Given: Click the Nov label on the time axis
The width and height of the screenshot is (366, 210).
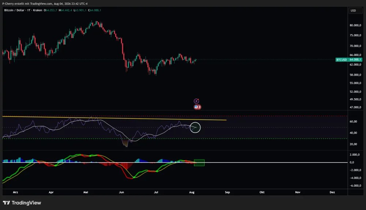Looking at the screenshot, I should click(298, 192).
